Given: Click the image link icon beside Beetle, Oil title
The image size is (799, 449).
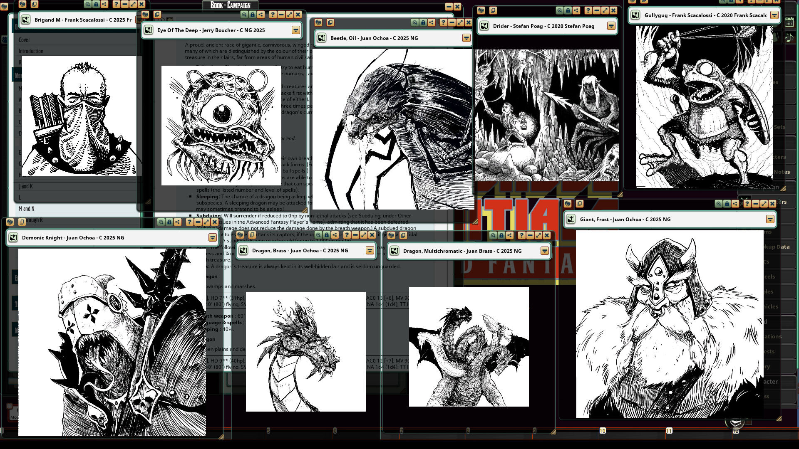Looking at the screenshot, I should pos(321,38).
